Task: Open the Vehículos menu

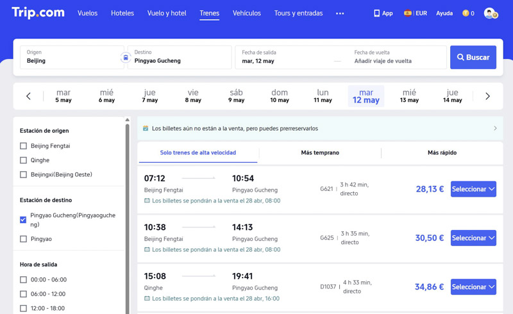Action: tap(247, 13)
